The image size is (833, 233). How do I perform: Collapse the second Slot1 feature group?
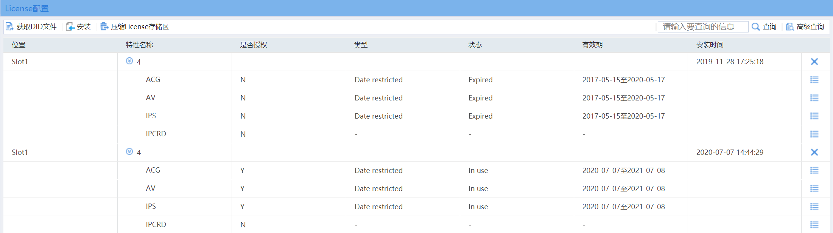pyautogui.click(x=129, y=152)
